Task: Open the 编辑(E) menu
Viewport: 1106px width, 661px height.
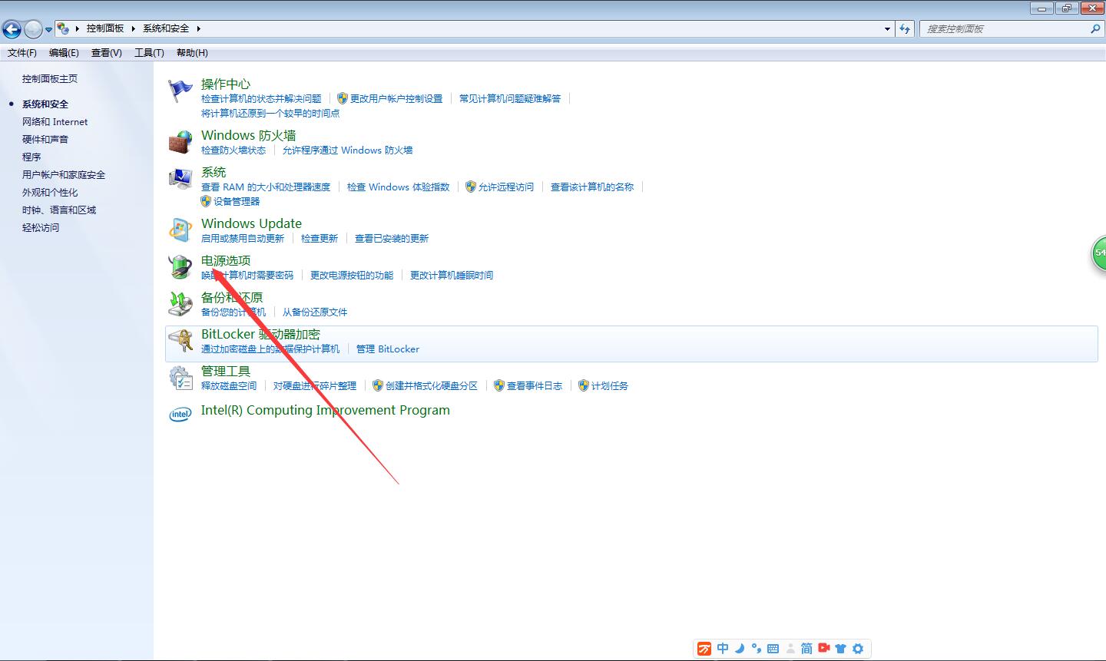Action: (x=64, y=53)
